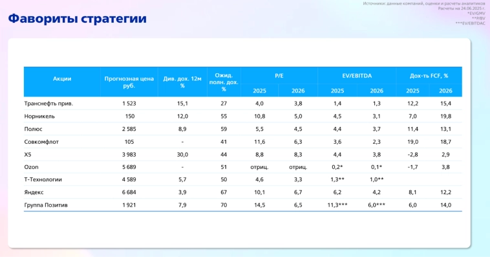Image resolution: width=490 pixels, height=257 pixels.
Task: Click Группа Позитив 2025 value "11,3***"
Action: (x=337, y=205)
